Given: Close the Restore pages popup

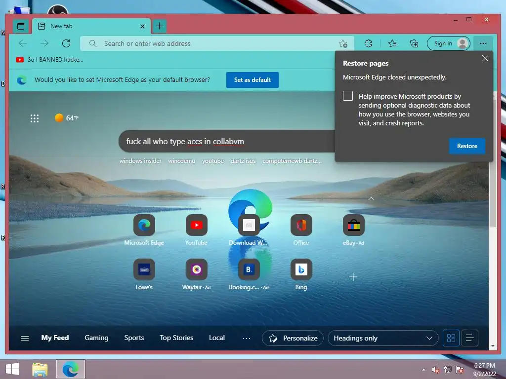Looking at the screenshot, I should click(x=485, y=58).
